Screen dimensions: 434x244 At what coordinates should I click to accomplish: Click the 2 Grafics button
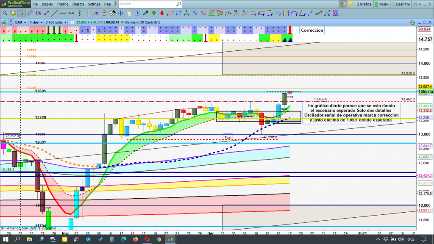click(364, 4)
